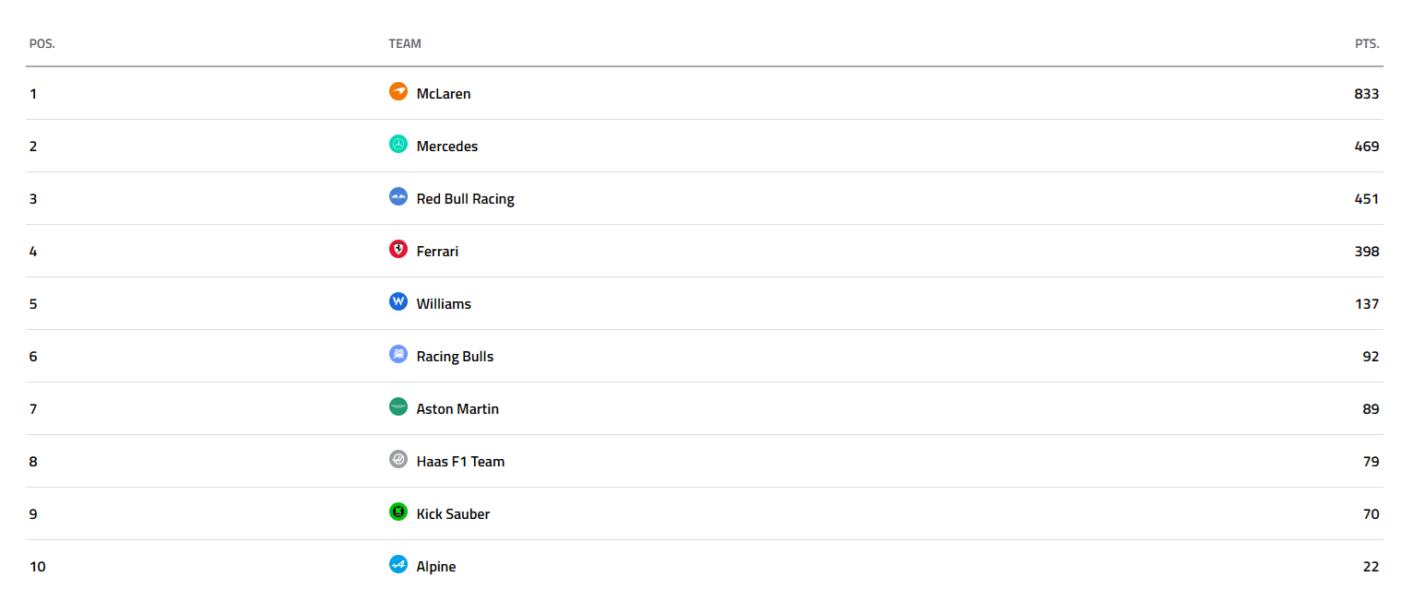Open the Williams team link
Screen dimensions: 1401x612
click(x=444, y=304)
